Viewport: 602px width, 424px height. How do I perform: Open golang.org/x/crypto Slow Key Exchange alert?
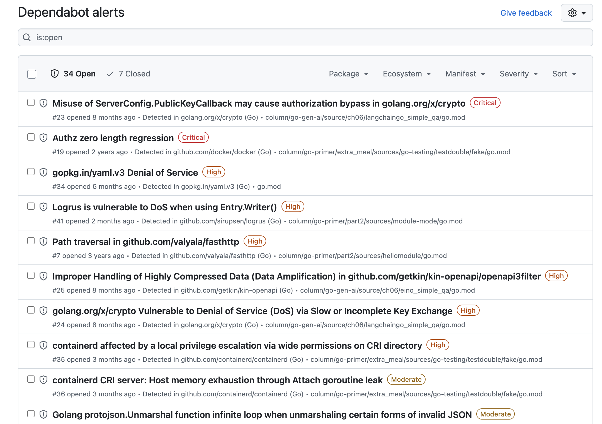(253, 311)
